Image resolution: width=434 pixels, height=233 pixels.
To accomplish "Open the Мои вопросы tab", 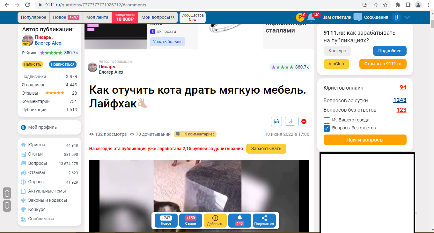I will tap(158, 17).
